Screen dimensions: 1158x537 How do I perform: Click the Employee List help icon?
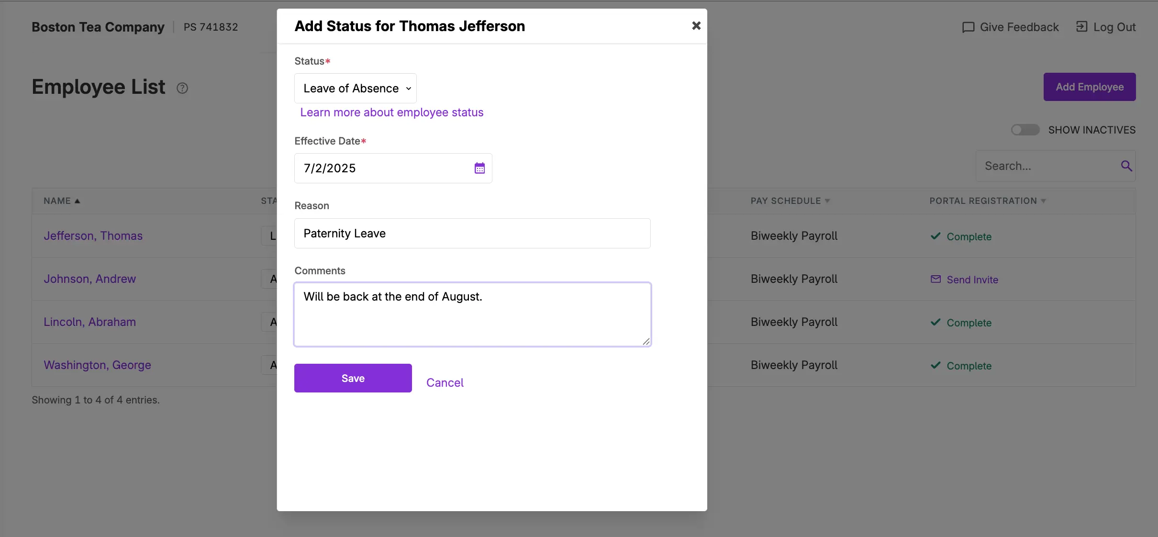pyautogui.click(x=182, y=88)
